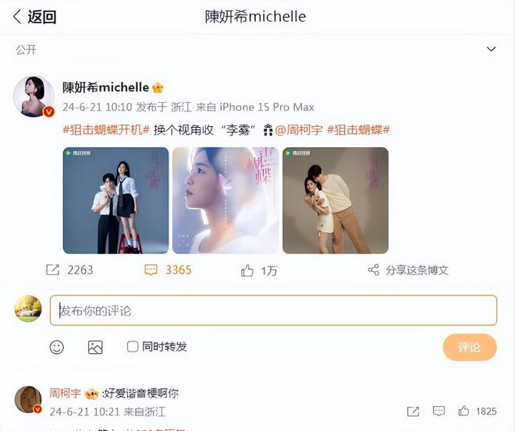Enable the 同时转发 checkbox

tap(133, 347)
